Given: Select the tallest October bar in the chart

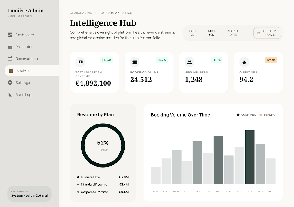Looking at the screenshot, I should click(x=249, y=157).
